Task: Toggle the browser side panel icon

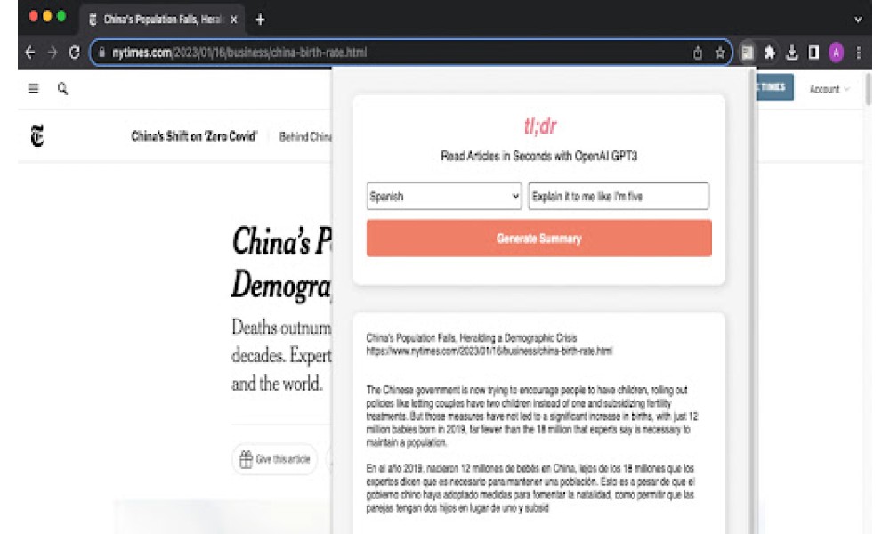Action: tap(813, 53)
